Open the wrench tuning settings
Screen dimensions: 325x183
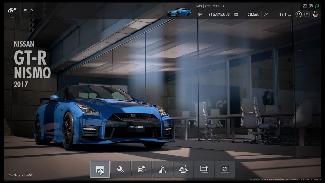point(121,169)
